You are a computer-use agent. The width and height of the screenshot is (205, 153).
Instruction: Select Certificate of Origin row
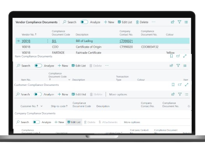102,47
